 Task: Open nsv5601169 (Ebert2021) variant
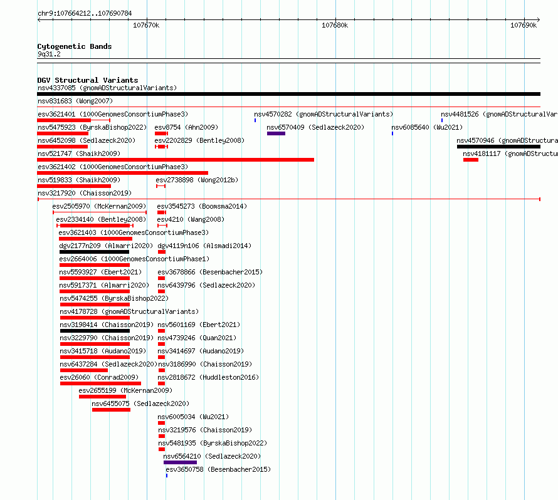pyautogui.click(x=199, y=325)
